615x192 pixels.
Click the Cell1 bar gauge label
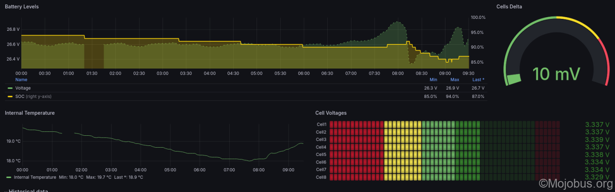pos(321,125)
